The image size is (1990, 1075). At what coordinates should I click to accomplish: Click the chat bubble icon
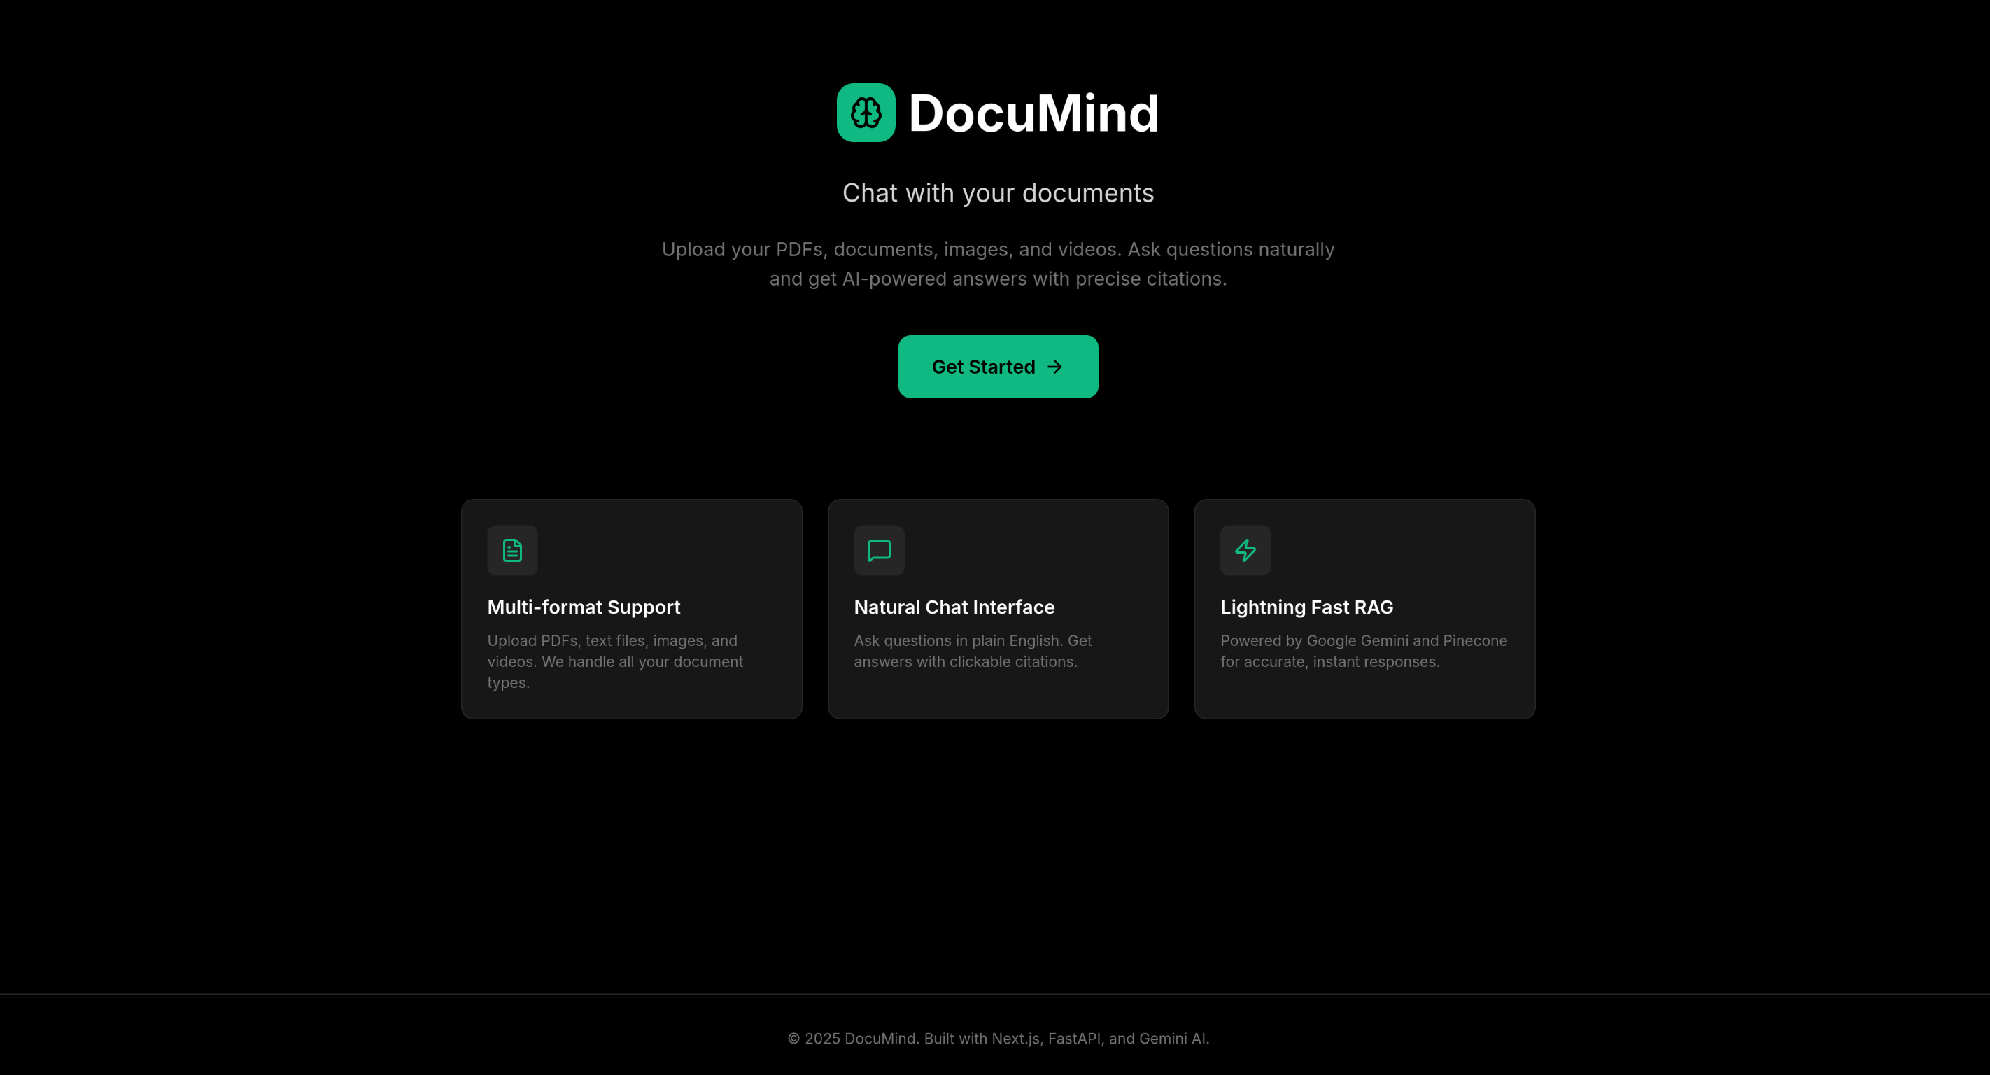point(878,550)
